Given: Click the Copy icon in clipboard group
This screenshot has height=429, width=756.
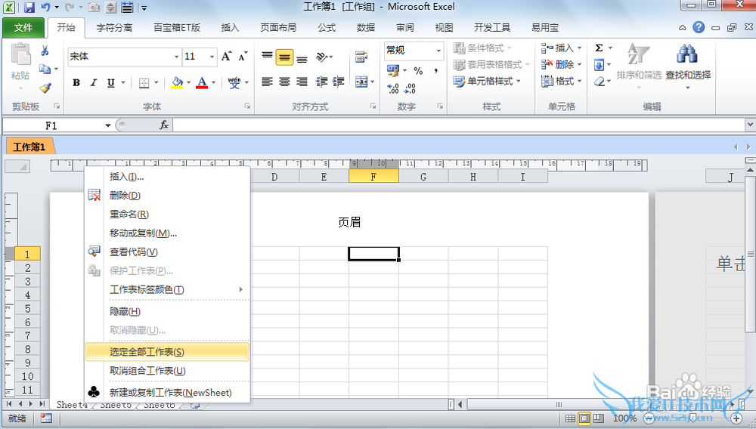Looking at the screenshot, I should [x=45, y=69].
